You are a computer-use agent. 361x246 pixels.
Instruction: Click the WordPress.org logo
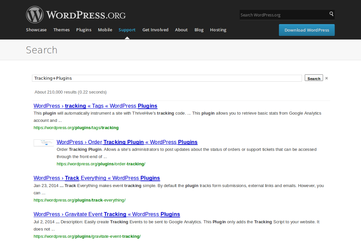[76, 15]
